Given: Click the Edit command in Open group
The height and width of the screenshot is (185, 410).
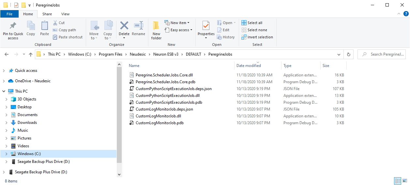Looking at the screenshot, I should (x=223, y=30).
